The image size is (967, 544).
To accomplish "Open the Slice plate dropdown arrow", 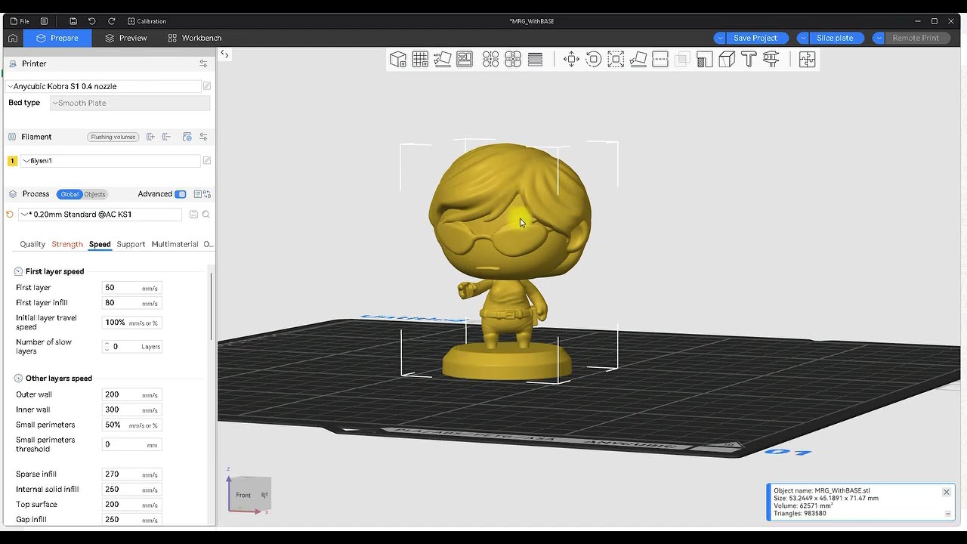I will click(803, 38).
